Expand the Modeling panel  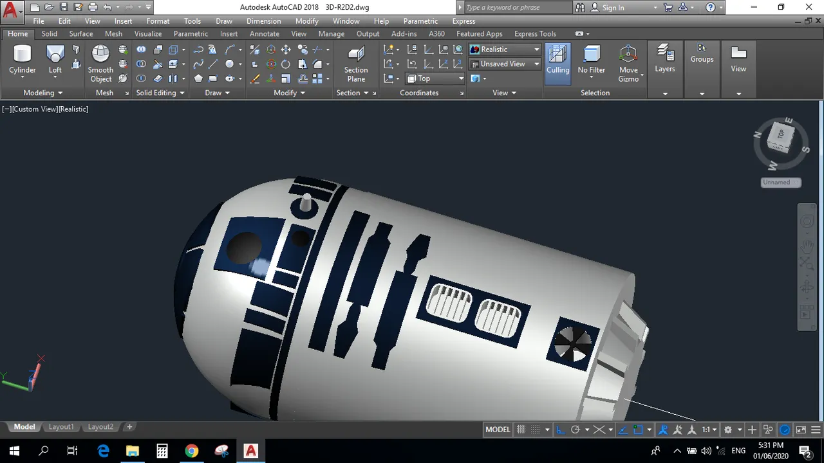pyautogui.click(x=42, y=93)
